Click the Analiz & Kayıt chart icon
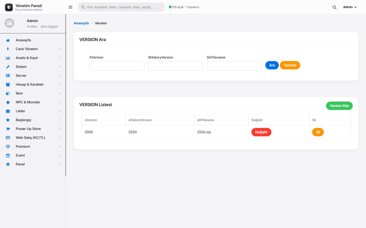 point(8,58)
